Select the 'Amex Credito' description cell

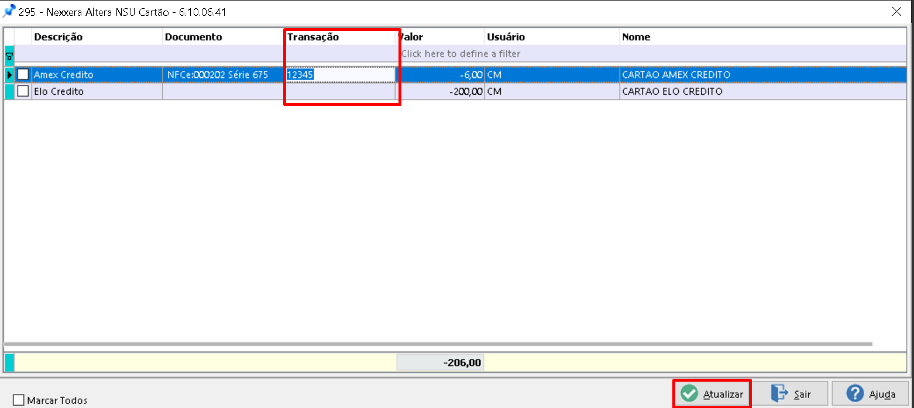pos(97,75)
